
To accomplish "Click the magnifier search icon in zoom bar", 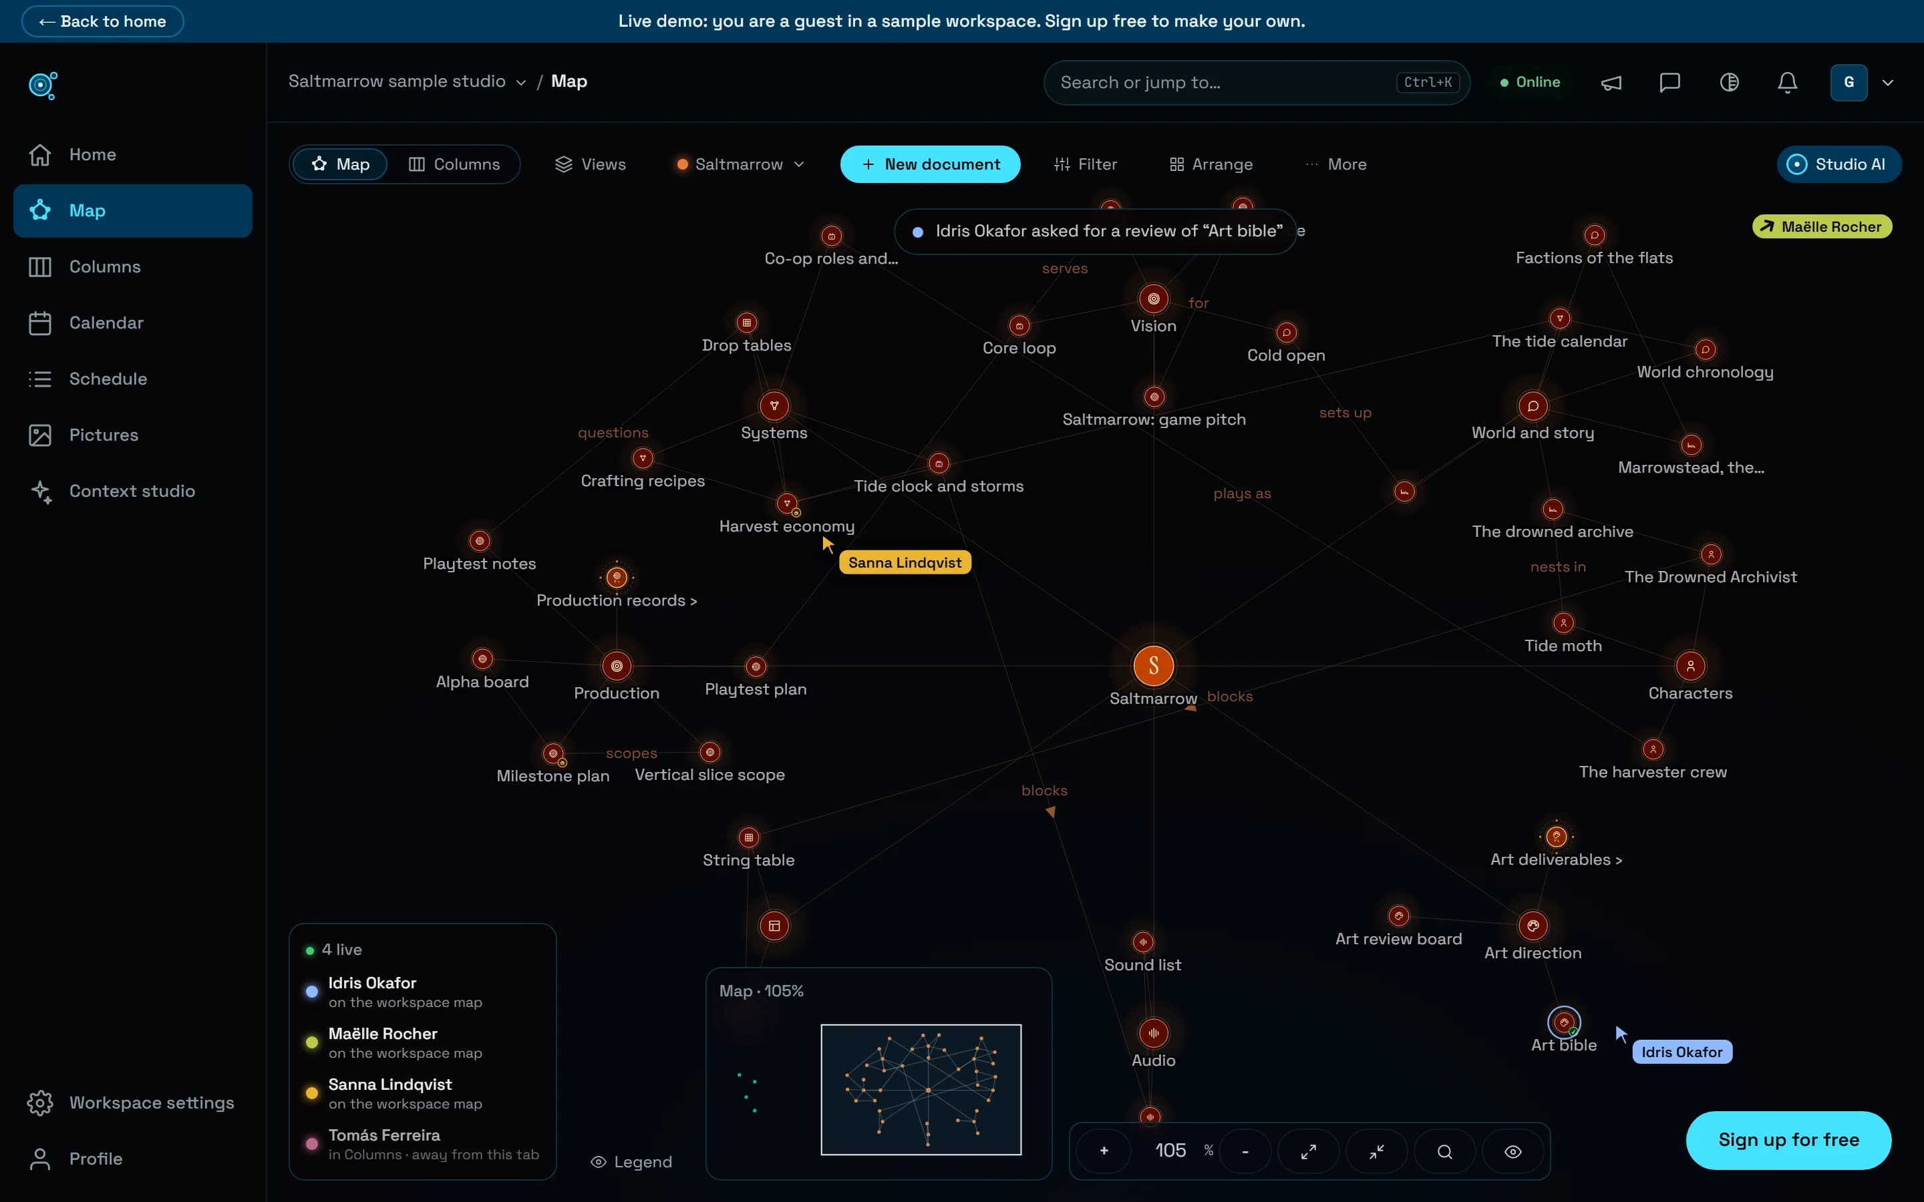I will pos(1444,1151).
